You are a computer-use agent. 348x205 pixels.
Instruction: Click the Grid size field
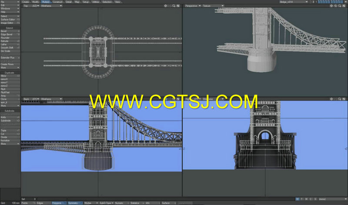click(x=10, y=203)
